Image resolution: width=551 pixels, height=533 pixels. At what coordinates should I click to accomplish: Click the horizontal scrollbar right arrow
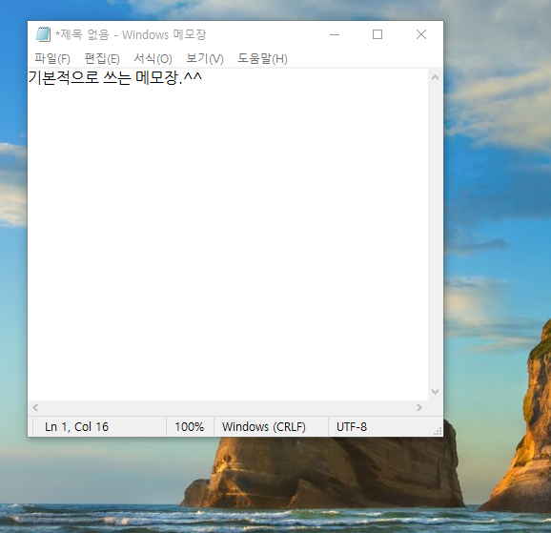(418, 408)
